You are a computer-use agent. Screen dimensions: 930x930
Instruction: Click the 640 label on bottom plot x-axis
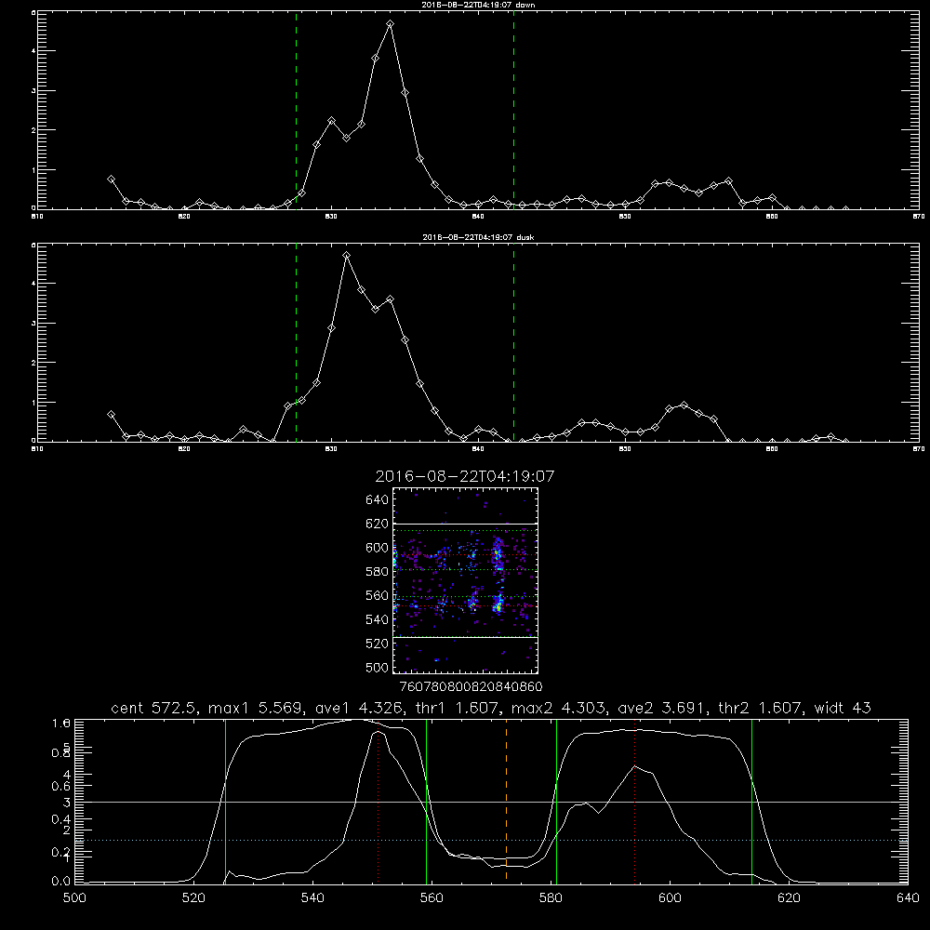tap(908, 897)
